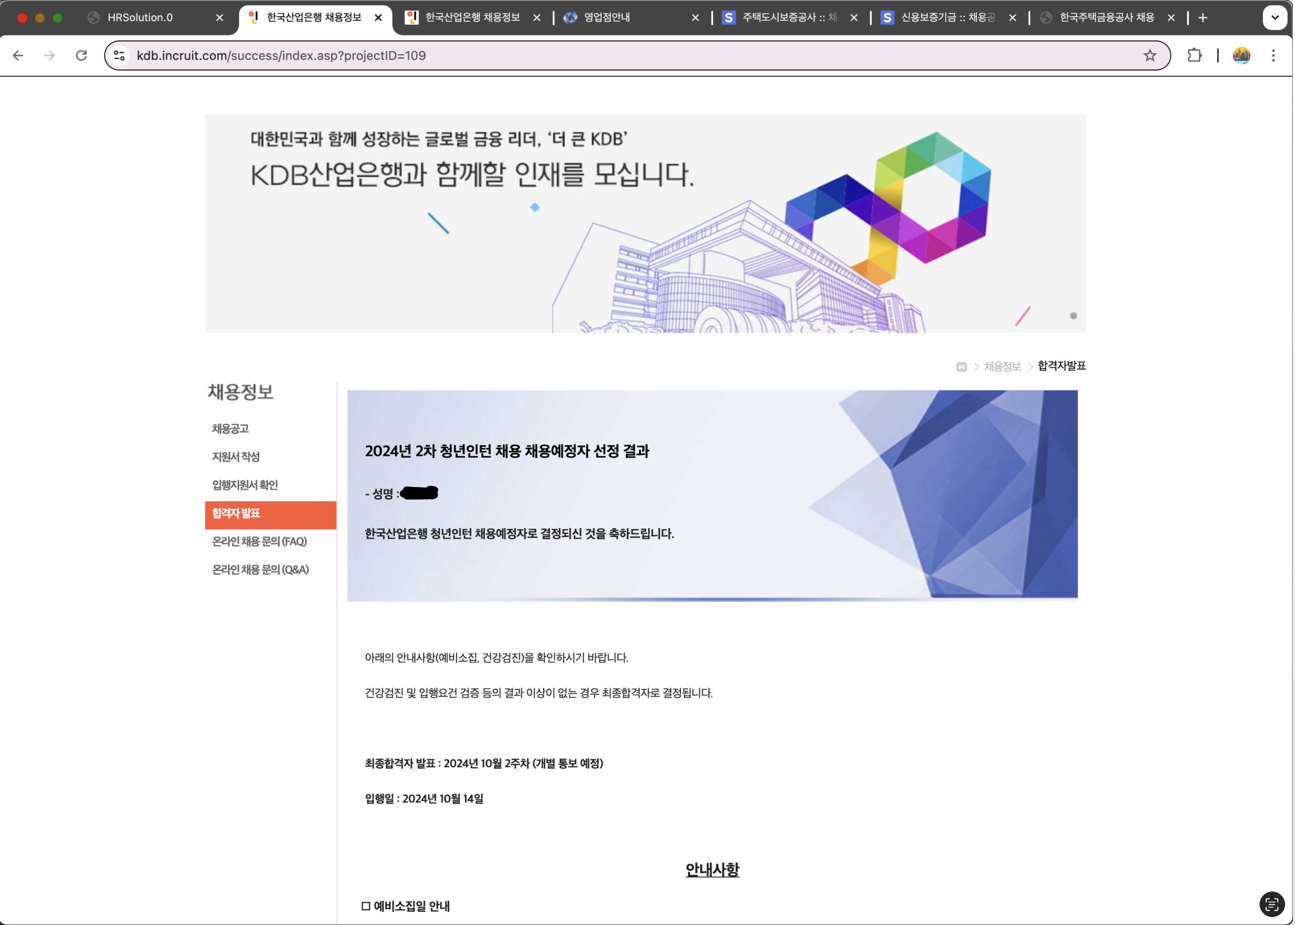The height and width of the screenshot is (925, 1295).
Task: Switch to the 영업점안내 tab
Action: coord(607,17)
